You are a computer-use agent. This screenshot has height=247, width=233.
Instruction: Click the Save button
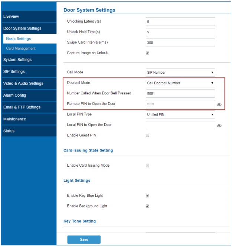84,240
